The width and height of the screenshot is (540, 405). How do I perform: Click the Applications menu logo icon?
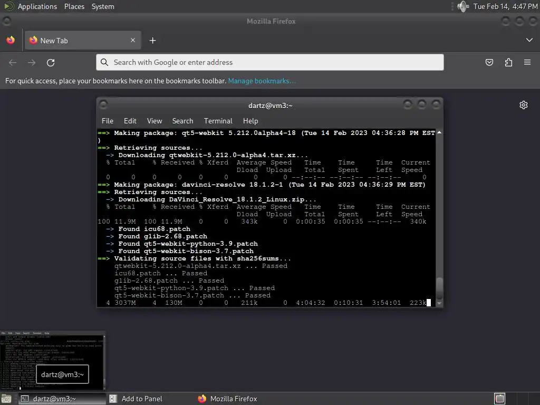(x=8, y=6)
